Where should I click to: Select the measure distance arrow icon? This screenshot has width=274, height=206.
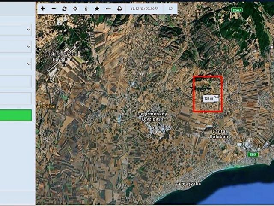click(x=108, y=9)
